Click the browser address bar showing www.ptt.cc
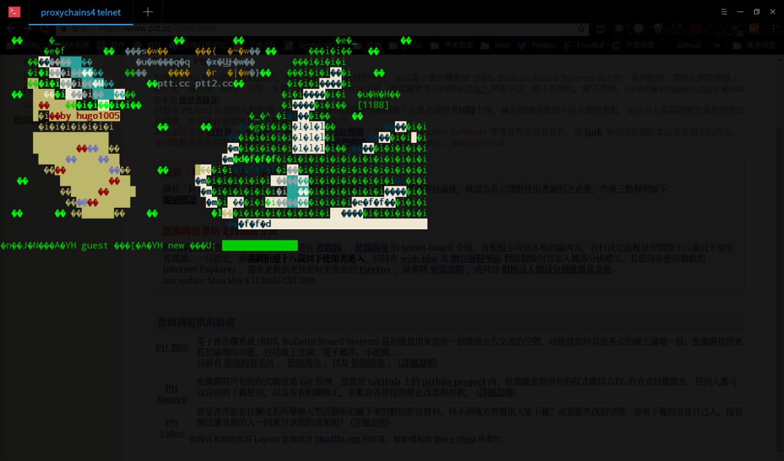The width and height of the screenshot is (784, 461). coord(322,28)
